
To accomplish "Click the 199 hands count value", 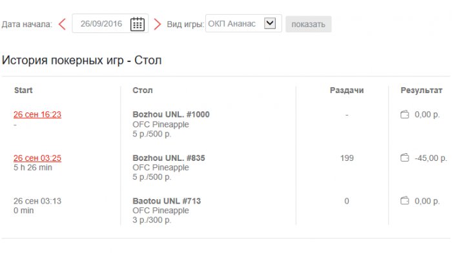I will click(x=347, y=158).
